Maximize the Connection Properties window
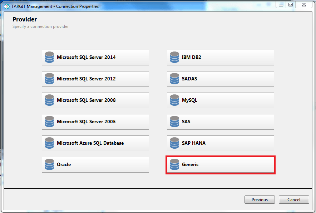The image size is (316, 213). [x=291, y=5]
